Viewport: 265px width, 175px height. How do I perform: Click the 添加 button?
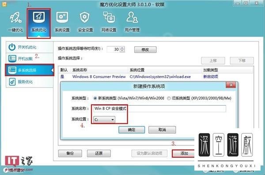pyautogui.click(x=184, y=153)
